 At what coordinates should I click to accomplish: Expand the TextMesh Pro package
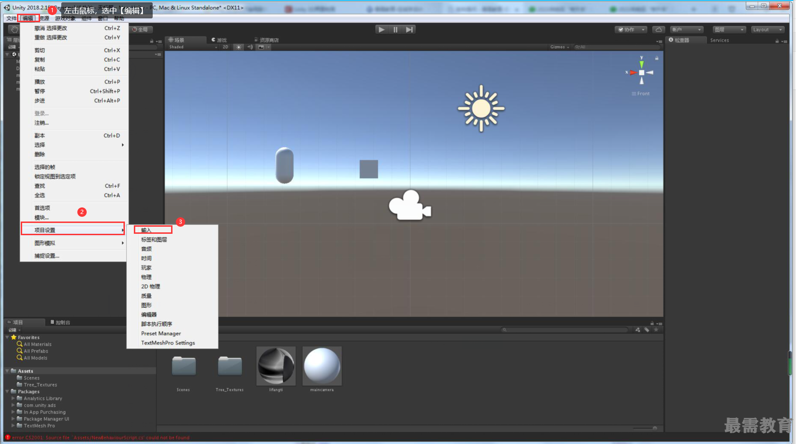coord(13,426)
